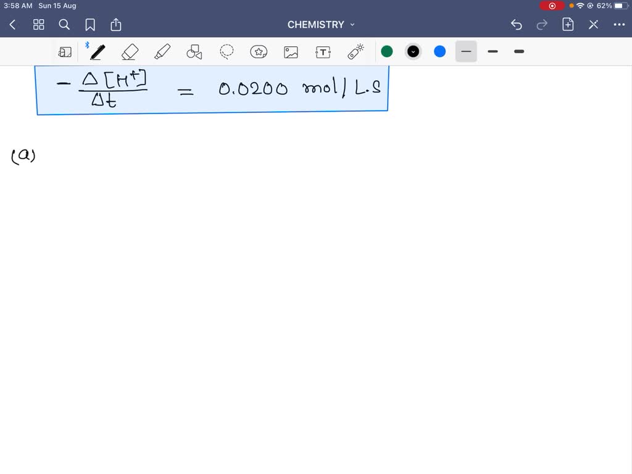632x474 pixels.
Task: Add a text box with the text tool
Action: (x=323, y=52)
